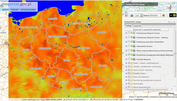This screenshot has width=177, height=101.
Task: Uncheck Monitoring i prognoza warunków glebowych
Action: click(x=129, y=55)
